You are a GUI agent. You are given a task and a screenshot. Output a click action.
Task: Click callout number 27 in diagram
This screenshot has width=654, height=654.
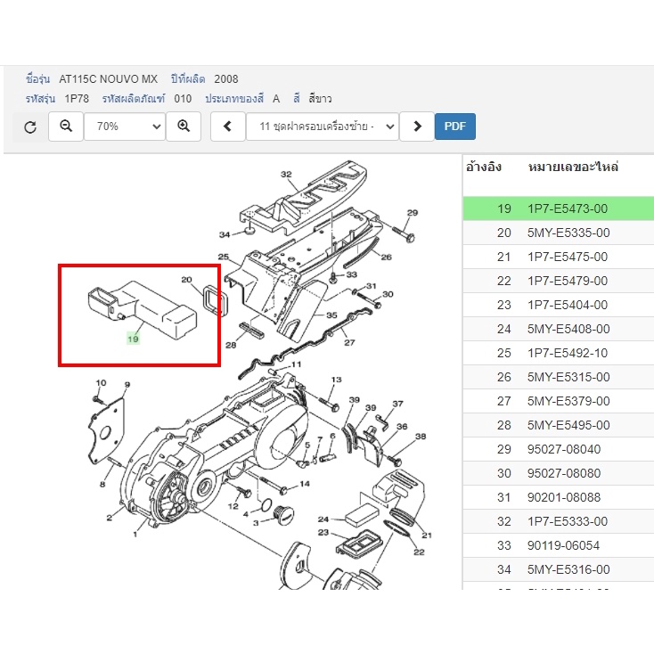(349, 342)
